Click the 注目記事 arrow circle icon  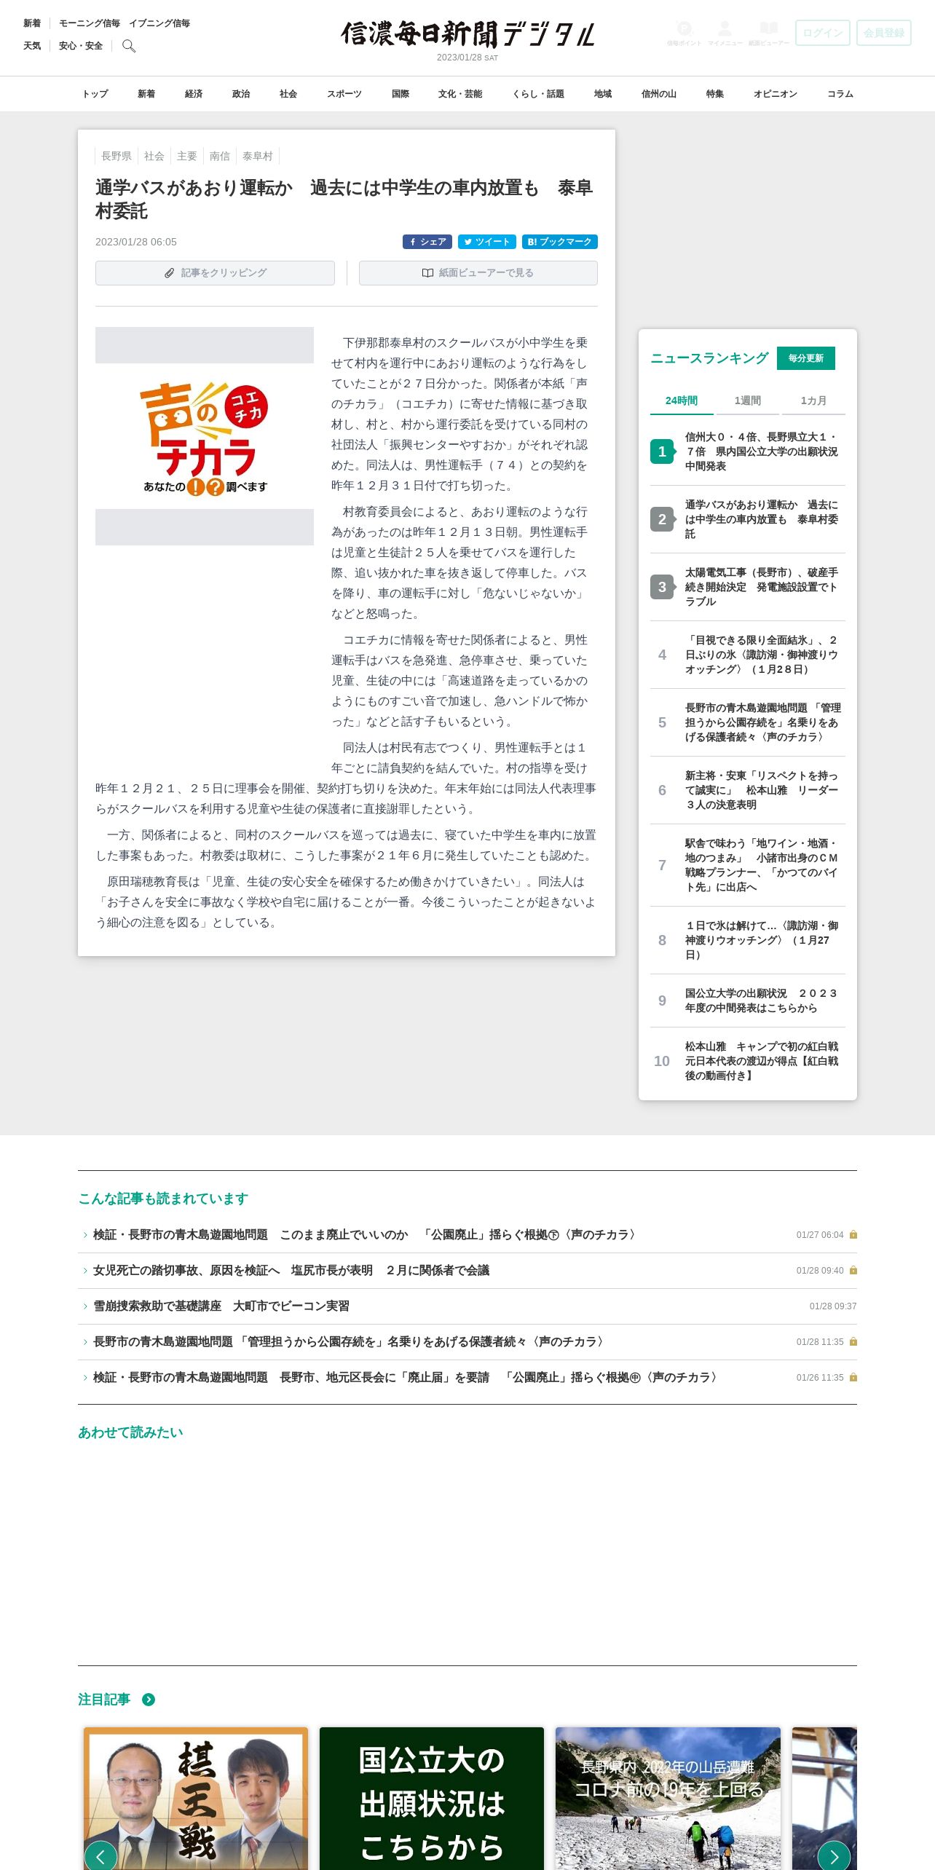pyautogui.click(x=149, y=1700)
